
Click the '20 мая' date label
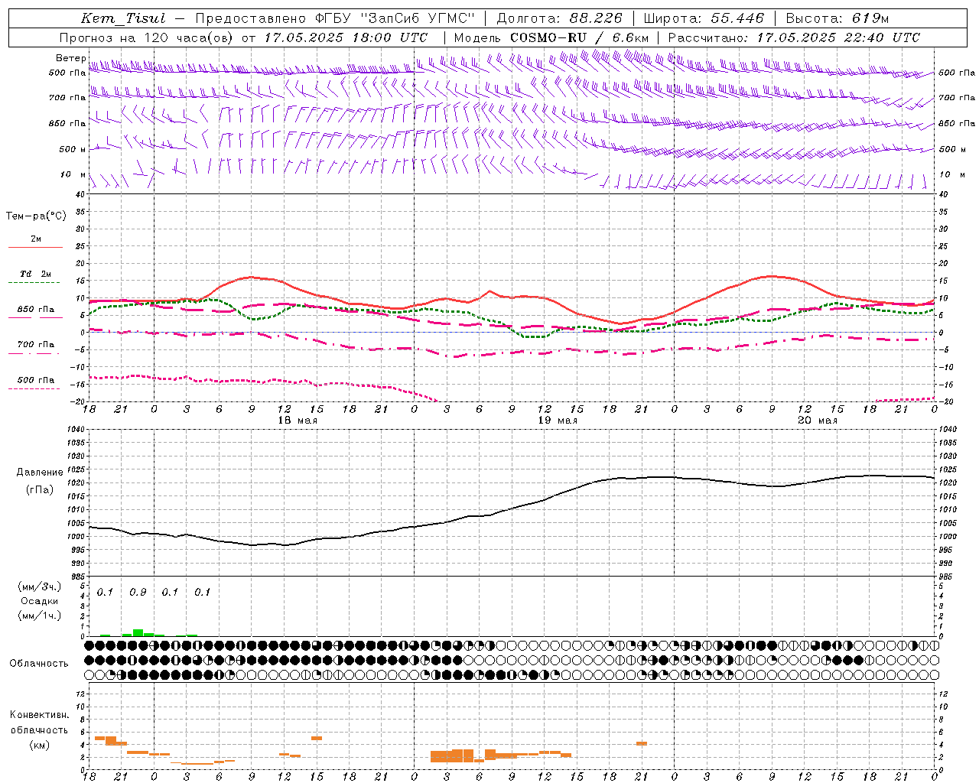(x=818, y=421)
